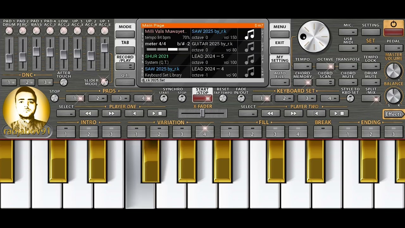Click Player One rewind button
This screenshot has width=405, height=228.
point(88,113)
